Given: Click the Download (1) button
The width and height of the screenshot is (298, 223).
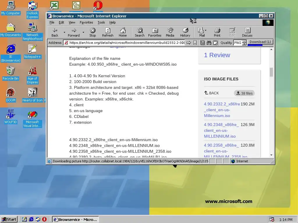Looking at the screenshot, I should click(260, 42).
